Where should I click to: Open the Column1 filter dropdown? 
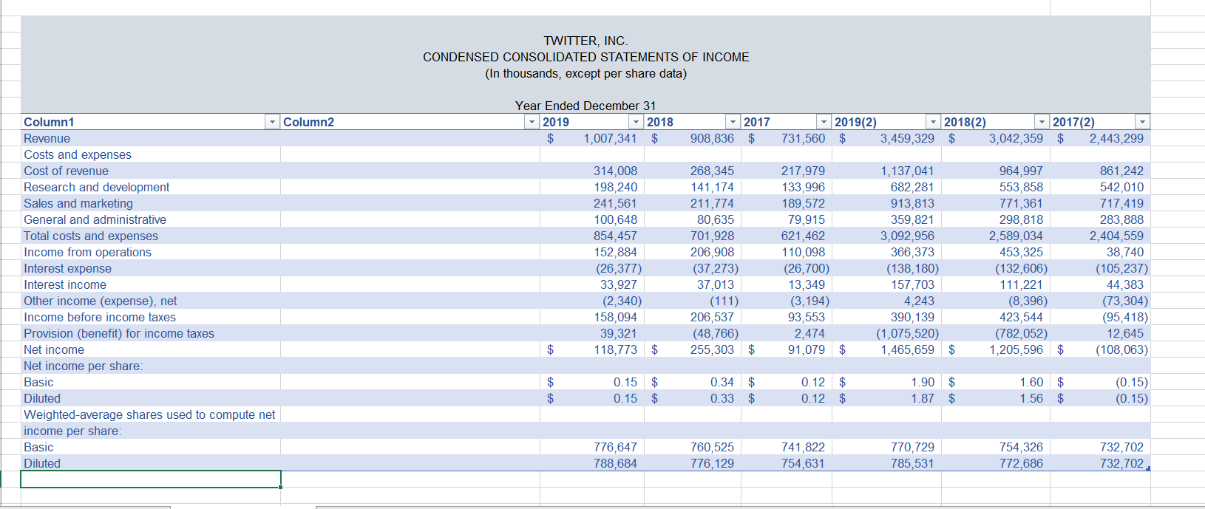tap(273, 122)
